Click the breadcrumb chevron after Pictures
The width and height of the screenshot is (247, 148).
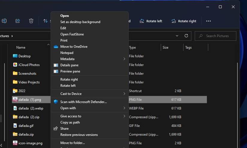point(12,36)
